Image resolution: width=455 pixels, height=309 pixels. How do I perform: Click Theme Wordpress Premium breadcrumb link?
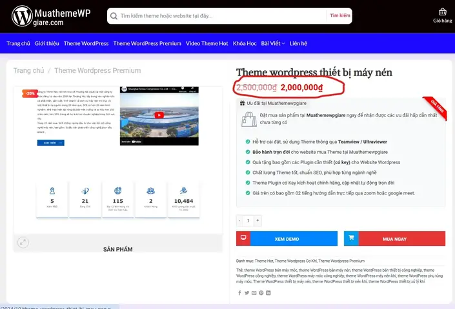[97, 70]
